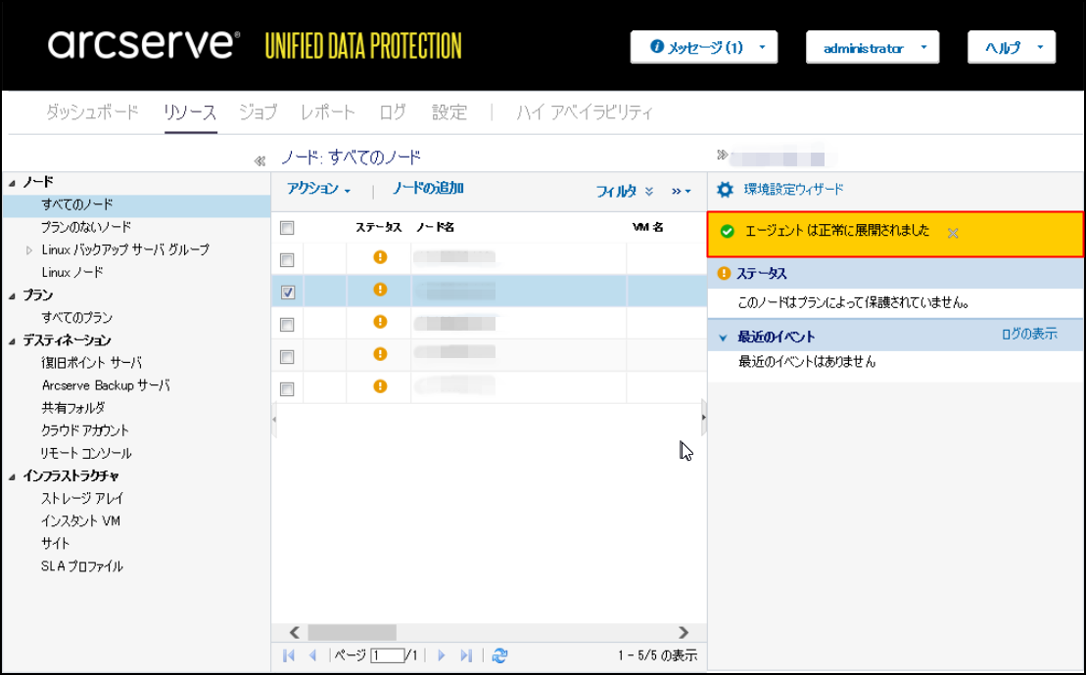This screenshot has height=675, width=1086.
Task: Select すべてのプラン in the tree
Action: coord(77,317)
